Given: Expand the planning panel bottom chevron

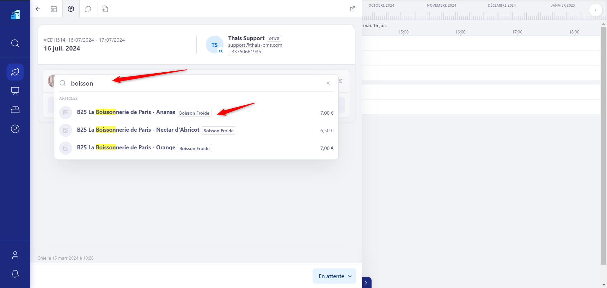Looking at the screenshot, I should (x=366, y=283).
